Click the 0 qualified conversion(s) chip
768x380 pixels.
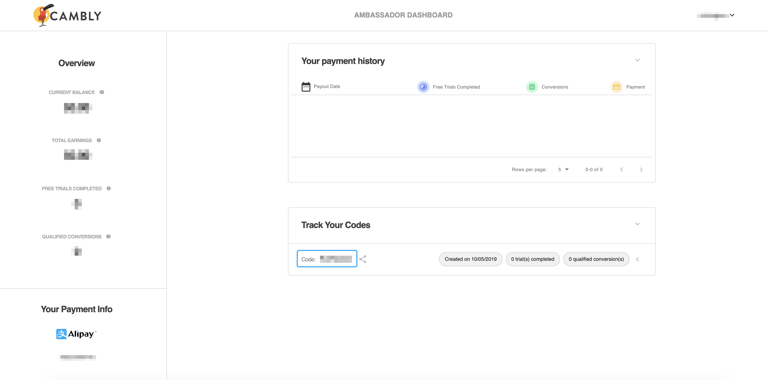click(x=596, y=259)
